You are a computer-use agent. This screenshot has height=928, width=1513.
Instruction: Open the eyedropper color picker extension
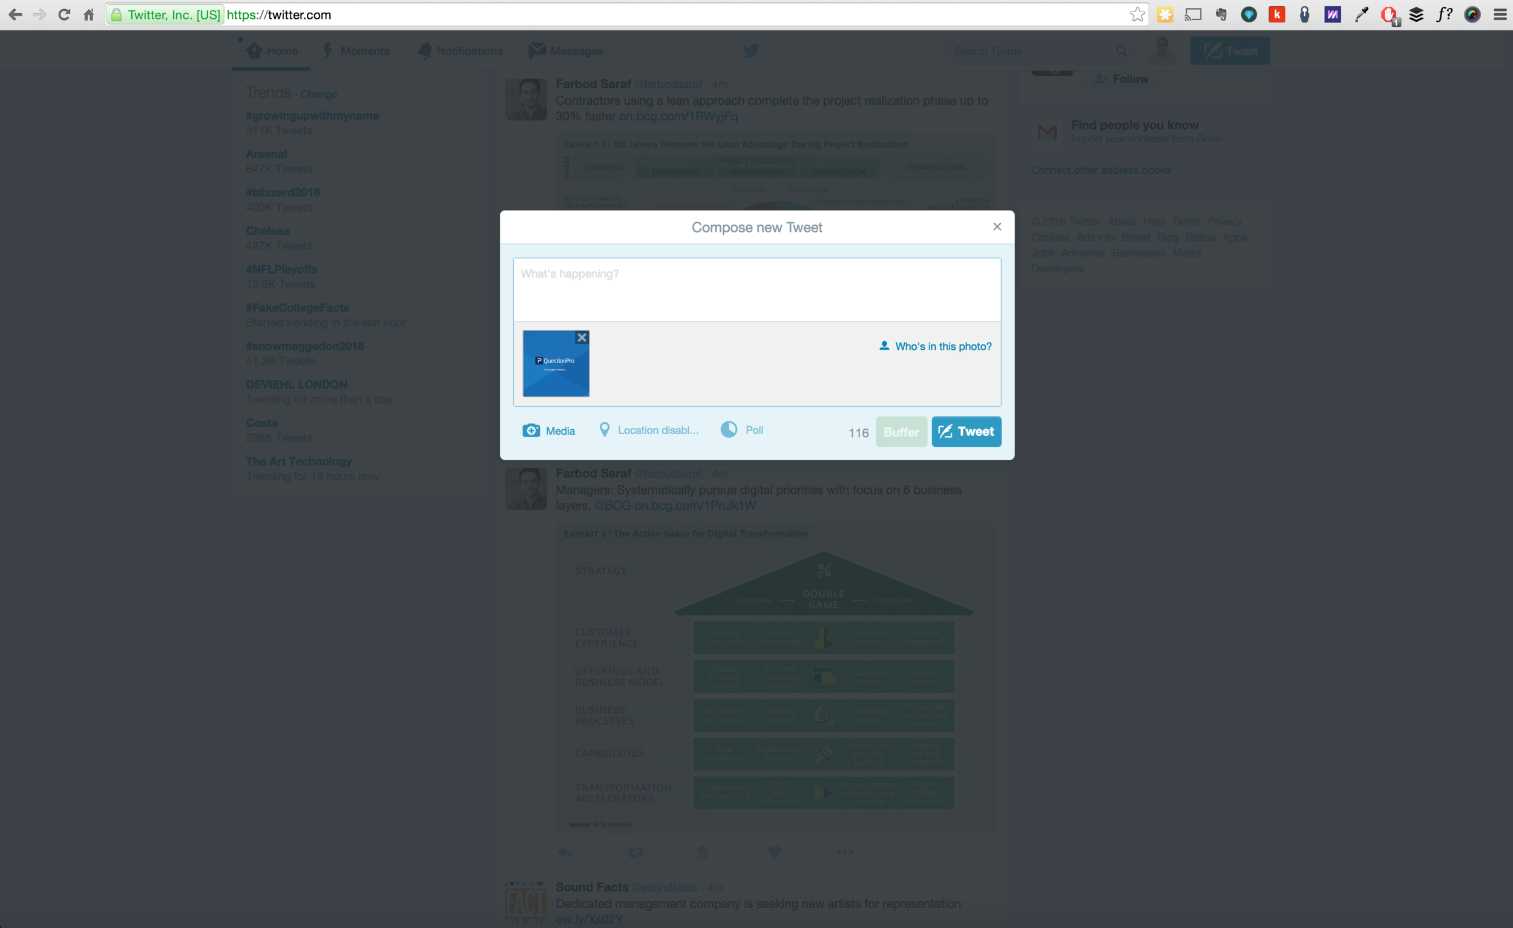(x=1361, y=14)
